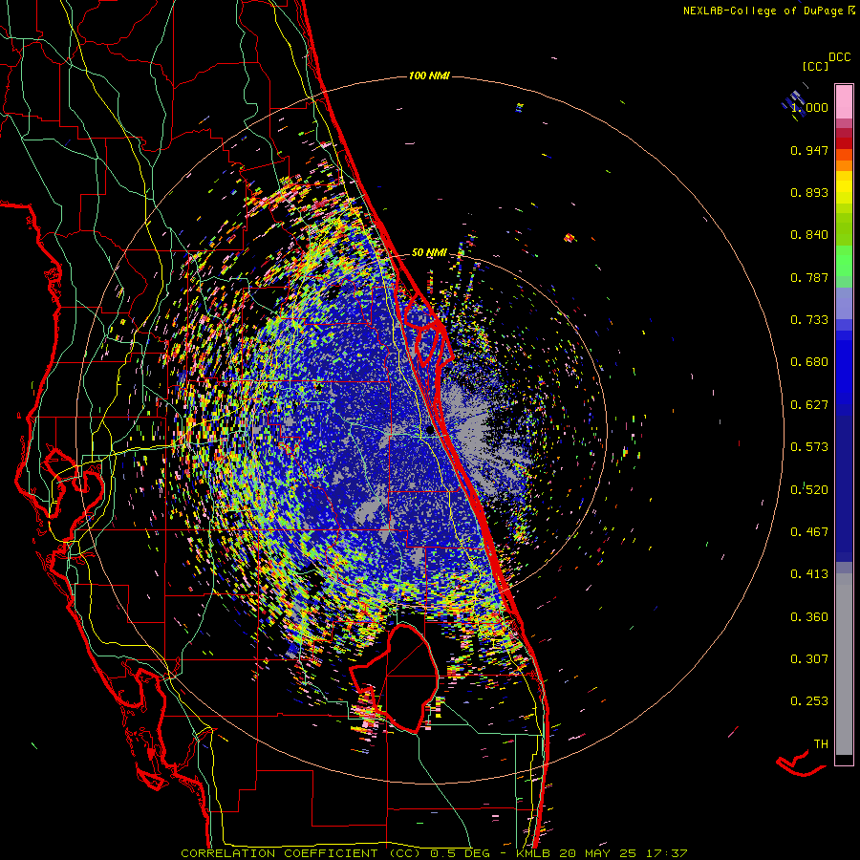This screenshot has height=860, width=860.
Task: Click the black radar site dot at KMLB
Action: click(430, 429)
